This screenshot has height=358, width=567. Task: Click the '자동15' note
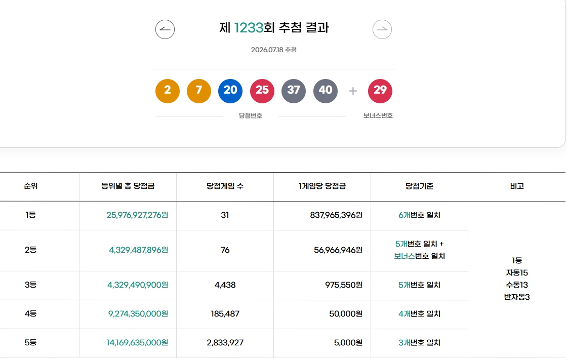517,272
